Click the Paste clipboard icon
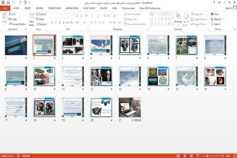 tap(4, 16)
